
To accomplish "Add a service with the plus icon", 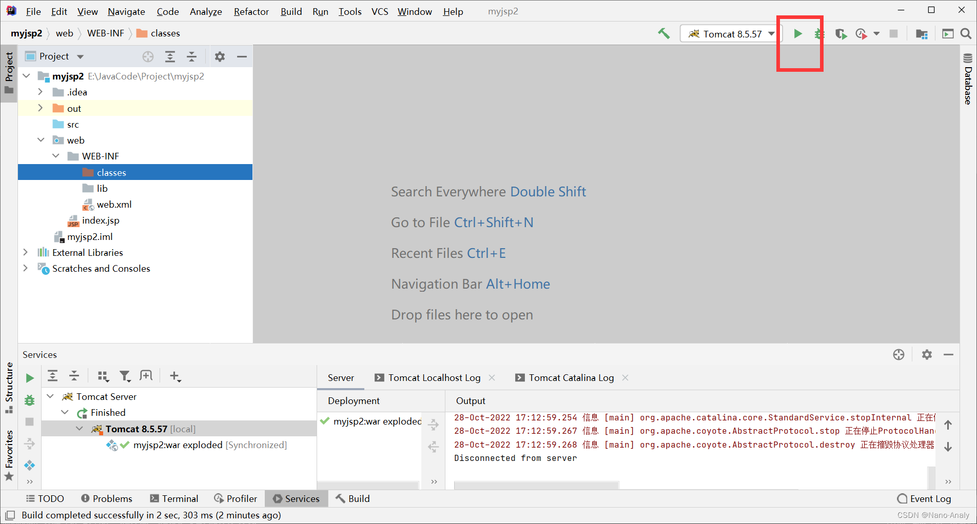I will (x=175, y=376).
